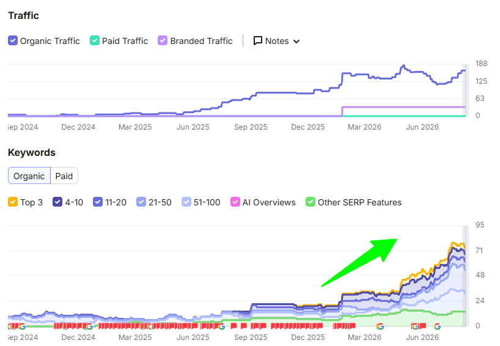
Task: Click the Sep 2025 label under the Keywords chart
Action: pyautogui.click(x=251, y=337)
